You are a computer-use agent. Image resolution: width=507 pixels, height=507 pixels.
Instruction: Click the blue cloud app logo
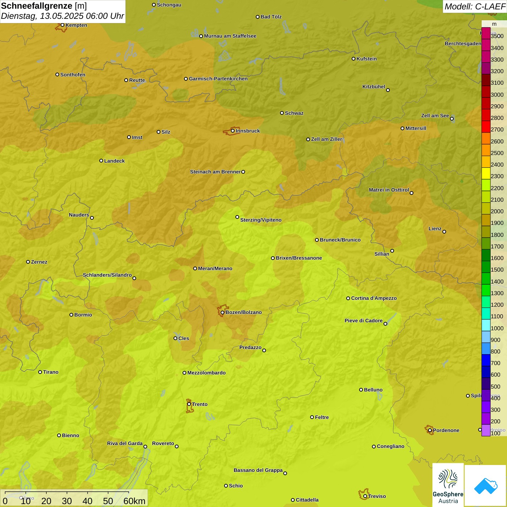[486, 486]
